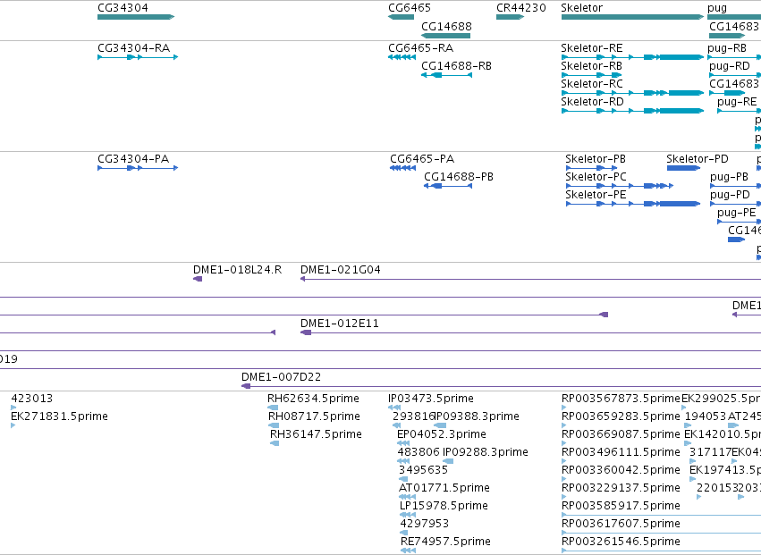761x555 pixels.
Task: Select transcript Skeletor-RB
Action: [x=592, y=75]
